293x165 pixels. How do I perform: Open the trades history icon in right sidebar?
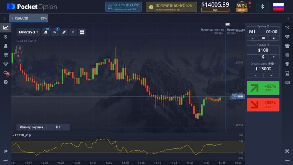287,28
